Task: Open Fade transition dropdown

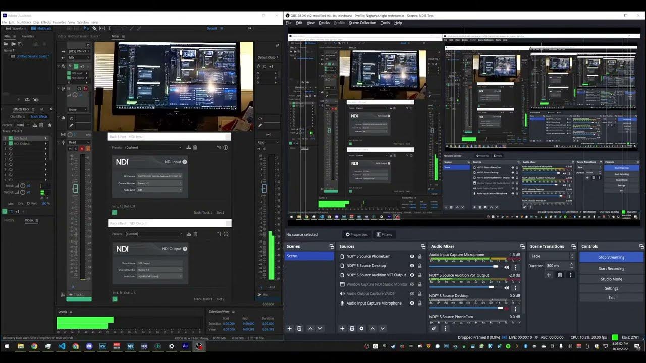Action: pyautogui.click(x=552, y=256)
